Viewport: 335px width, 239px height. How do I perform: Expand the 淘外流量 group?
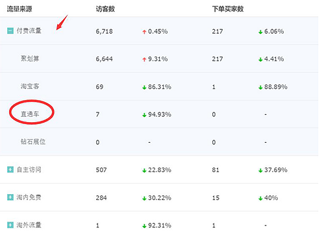pyautogui.click(x=10, y=225)
